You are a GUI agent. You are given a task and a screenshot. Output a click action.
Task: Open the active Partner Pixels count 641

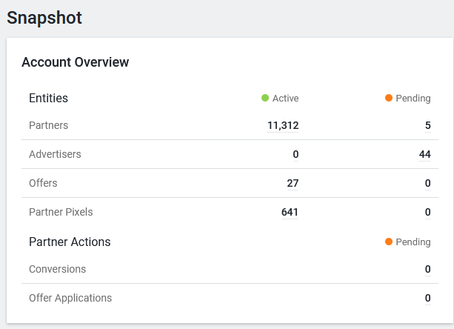pyautogui.click(x=290, y=212)
